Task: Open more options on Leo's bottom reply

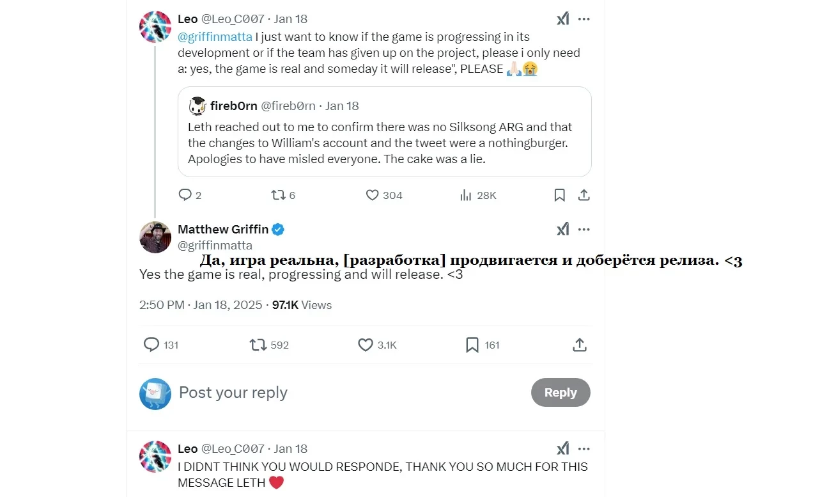Action: 584,449
